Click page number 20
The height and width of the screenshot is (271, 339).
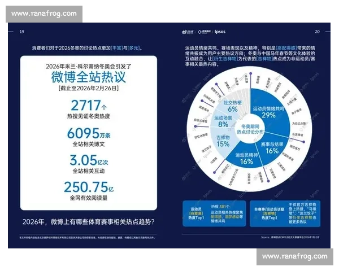[317, 32]
